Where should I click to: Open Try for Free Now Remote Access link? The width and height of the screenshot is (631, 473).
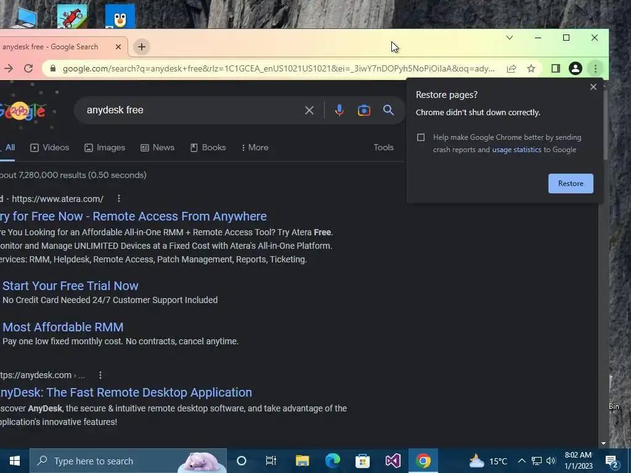point(133,216)
